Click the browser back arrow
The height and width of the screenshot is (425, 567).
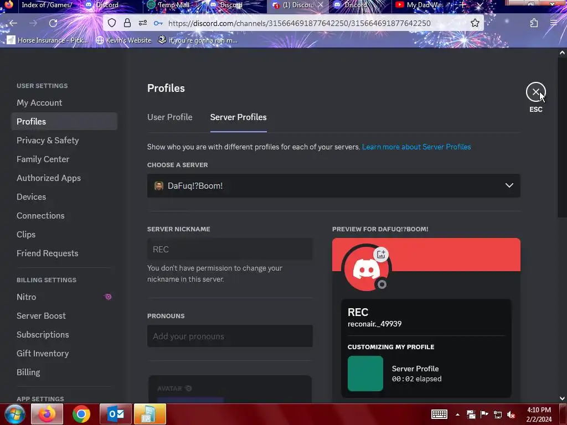pos(13,23)
